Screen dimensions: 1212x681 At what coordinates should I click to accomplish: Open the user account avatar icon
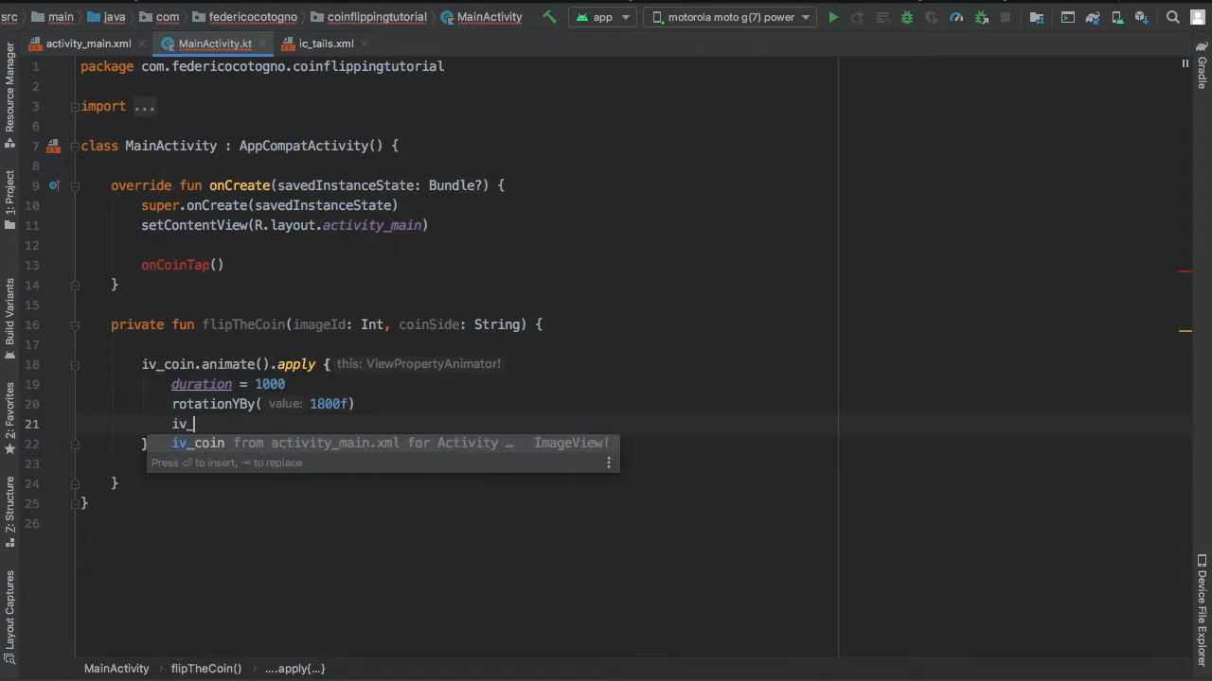pos(1200,17)
